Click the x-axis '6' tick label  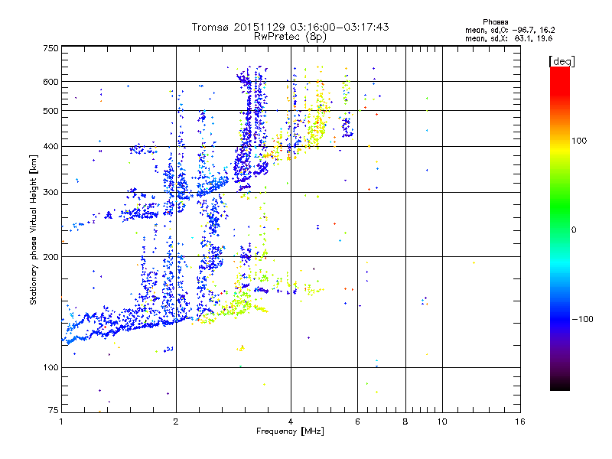pyautogui.click(x=357, y=422)
